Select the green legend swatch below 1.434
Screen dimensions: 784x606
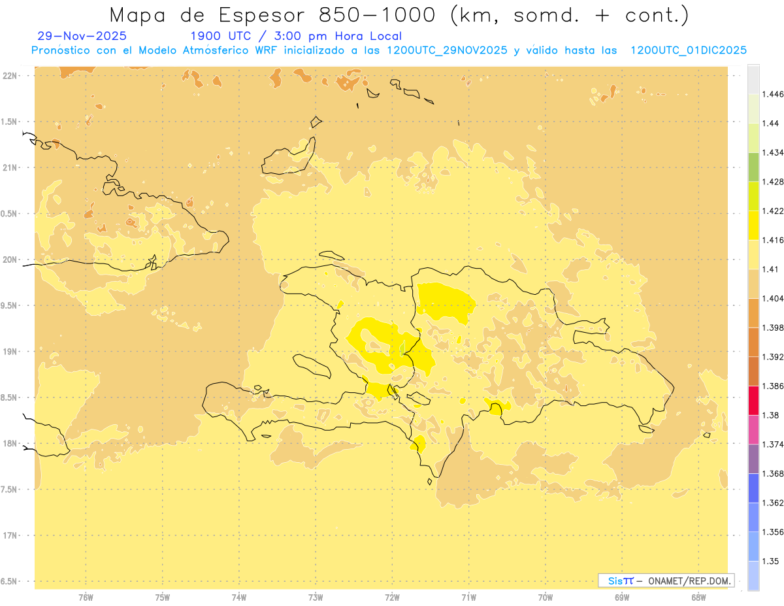753,167
